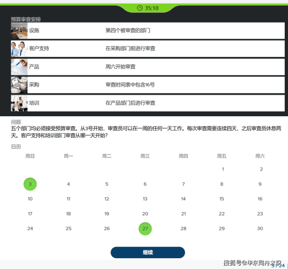The image size is (288, 269).
Task: Click the 35:10 timer display
Action: click(x=152, y=8)
